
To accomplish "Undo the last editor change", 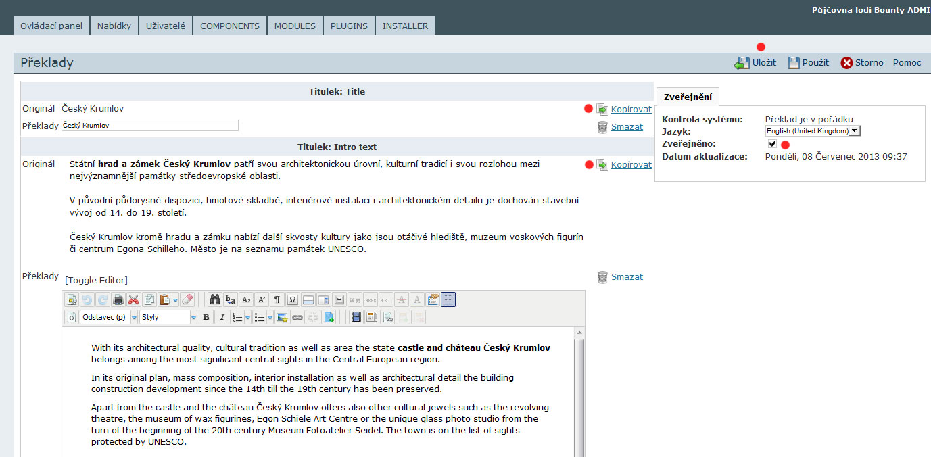I will point(87,299).
